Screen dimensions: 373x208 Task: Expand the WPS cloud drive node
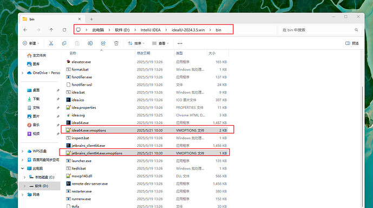23,151
